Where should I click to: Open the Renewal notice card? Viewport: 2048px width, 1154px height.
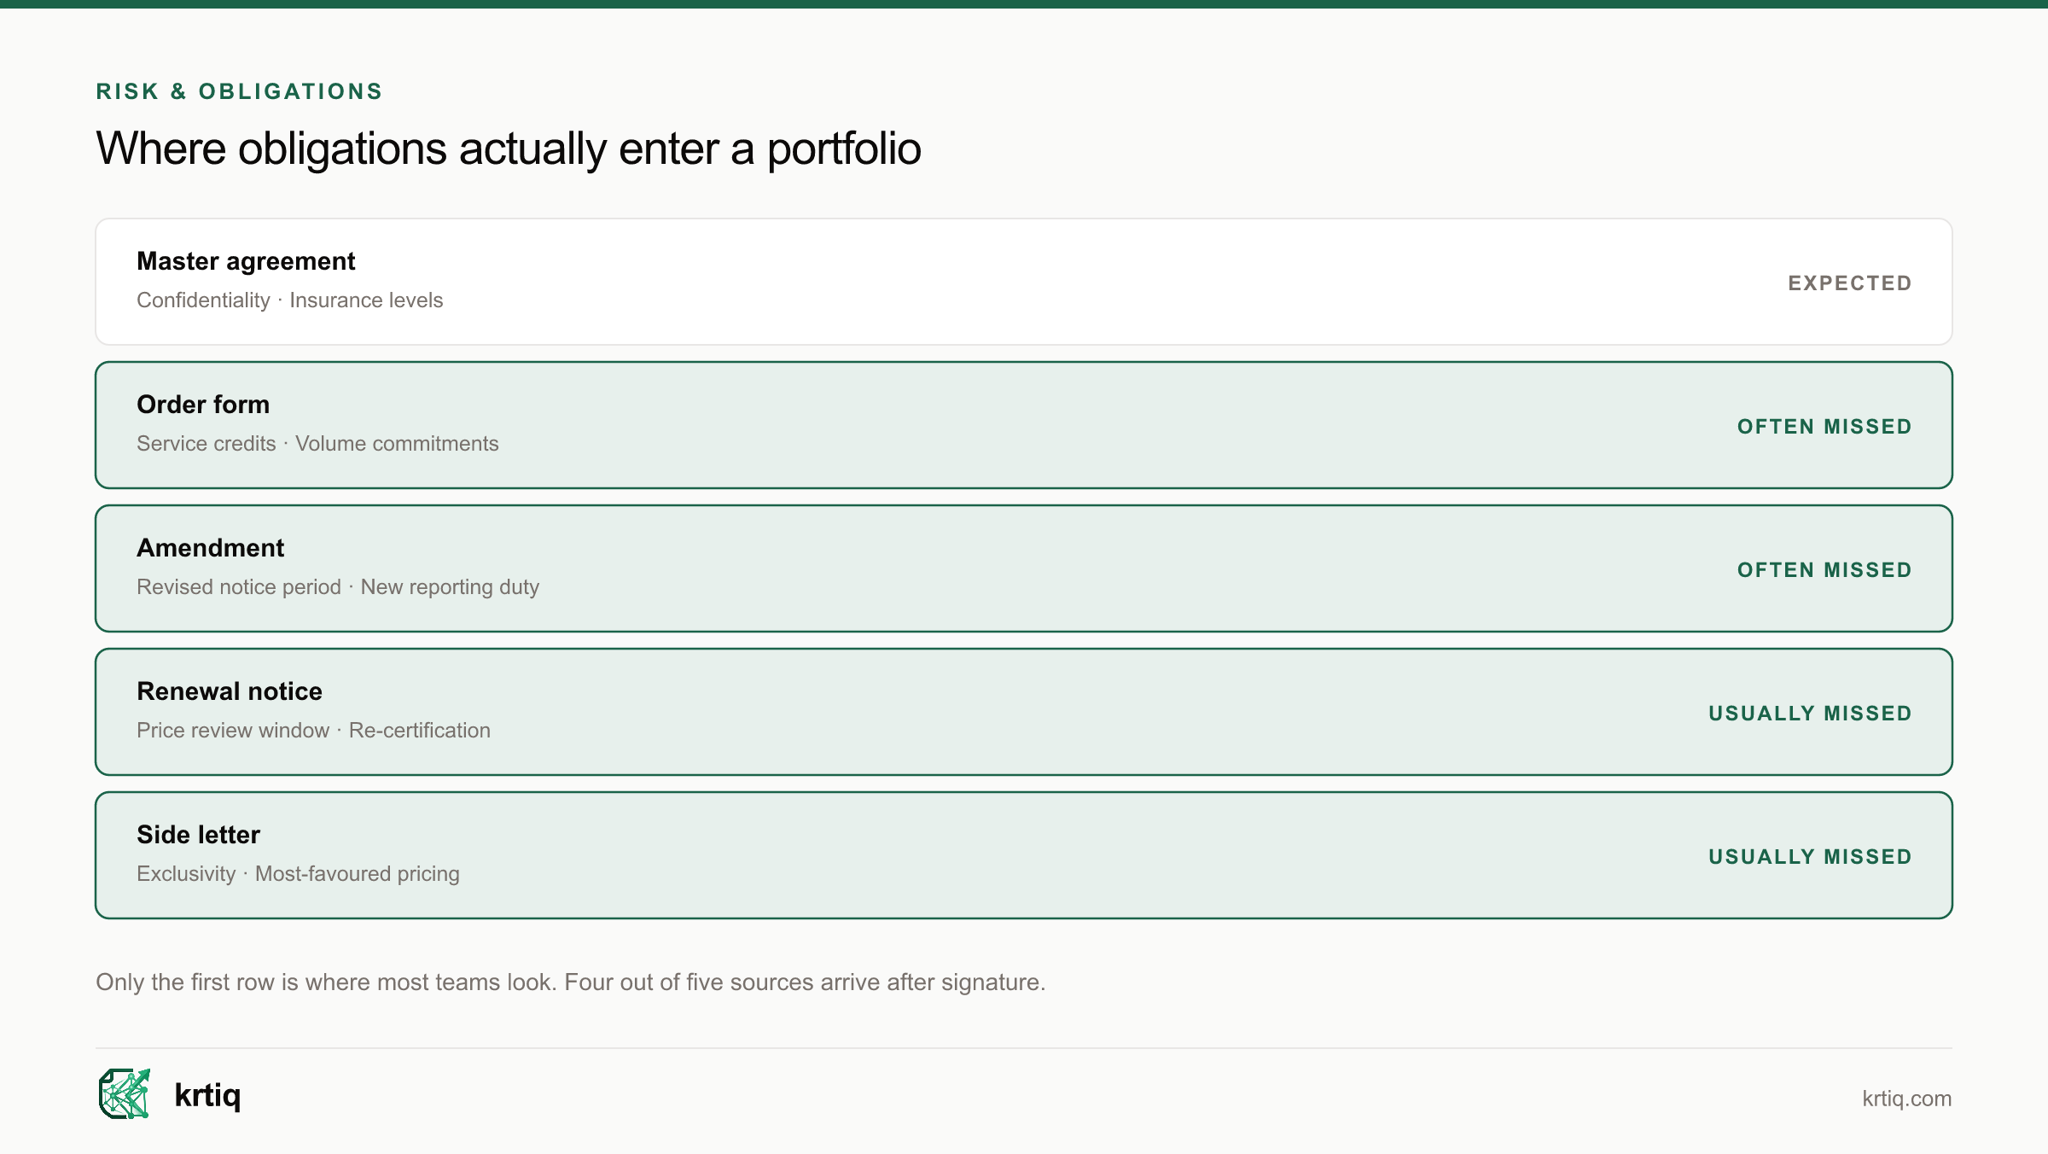pyautogui.click(x=1024, y=712)
